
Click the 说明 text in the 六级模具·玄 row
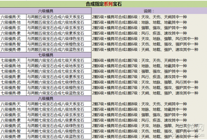coord(140,28)
